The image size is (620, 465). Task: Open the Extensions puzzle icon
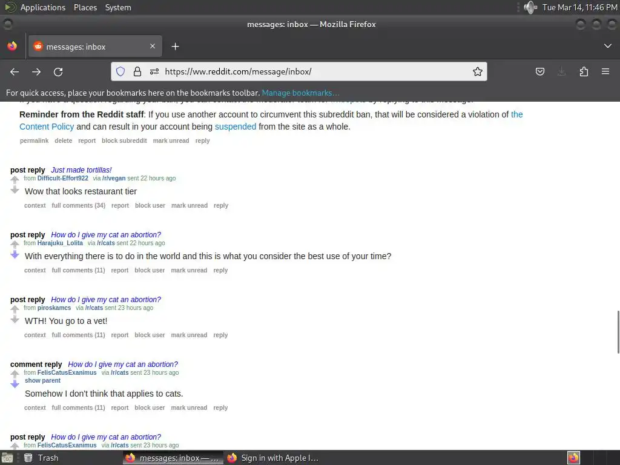pos(584,71)
